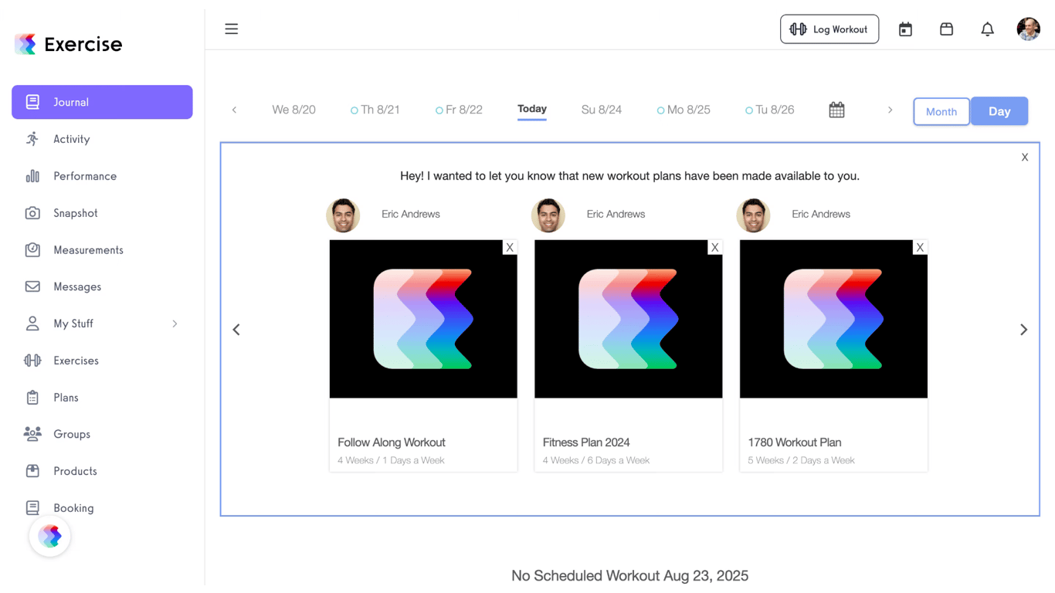Click the Booking icon
The height and width of the screenshot is (593, 1055).
[32, 508]
